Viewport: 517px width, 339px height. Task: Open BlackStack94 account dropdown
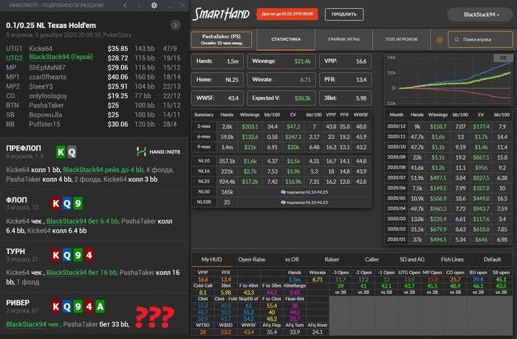pos(480,15)
